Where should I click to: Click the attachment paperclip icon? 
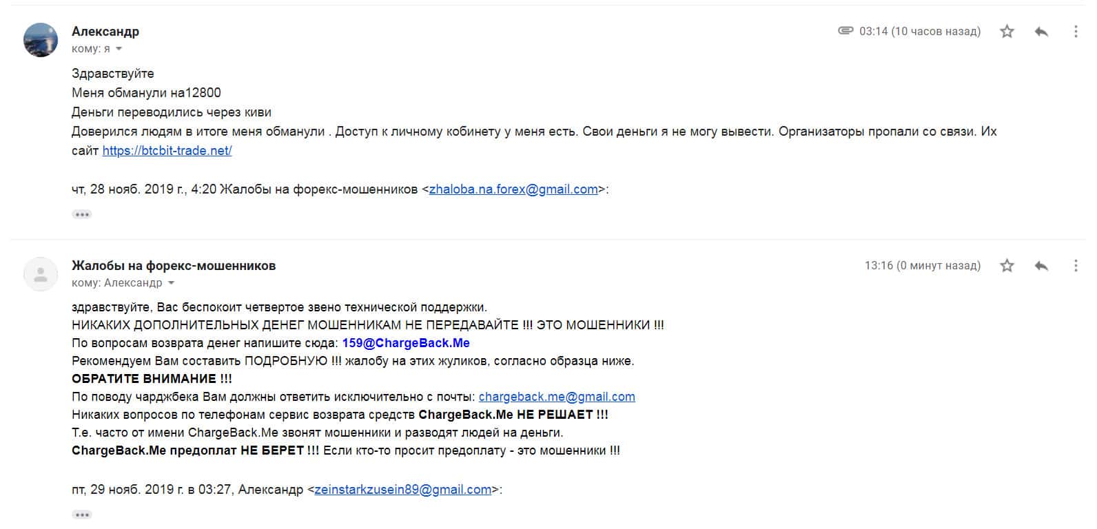pyautogui.click(x=845, y=31)
